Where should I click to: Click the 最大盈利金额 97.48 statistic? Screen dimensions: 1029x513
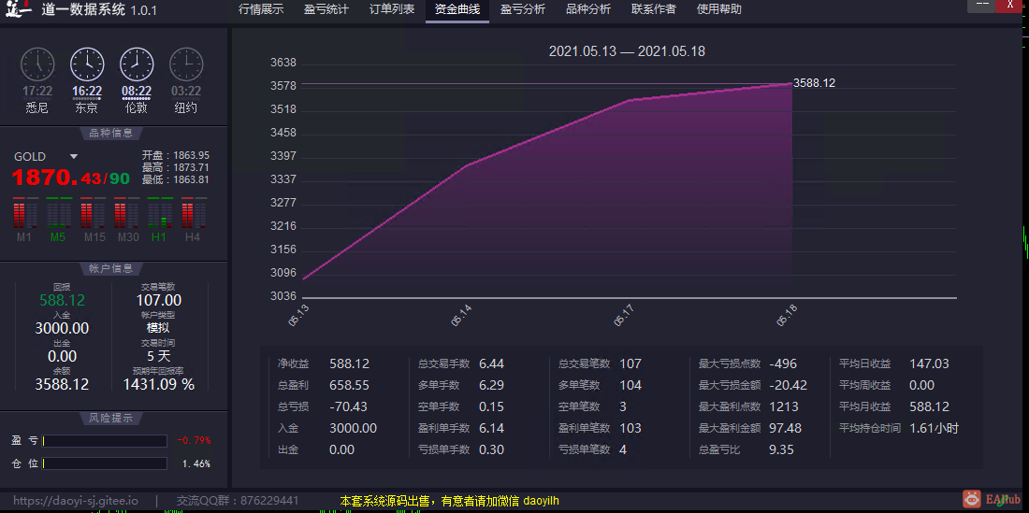[750, 429]
